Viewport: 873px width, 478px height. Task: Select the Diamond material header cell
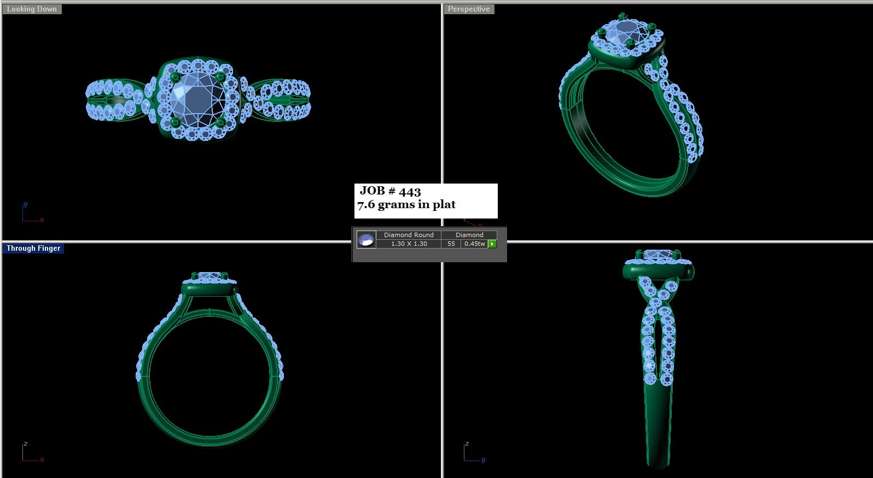tap(469, 235)
